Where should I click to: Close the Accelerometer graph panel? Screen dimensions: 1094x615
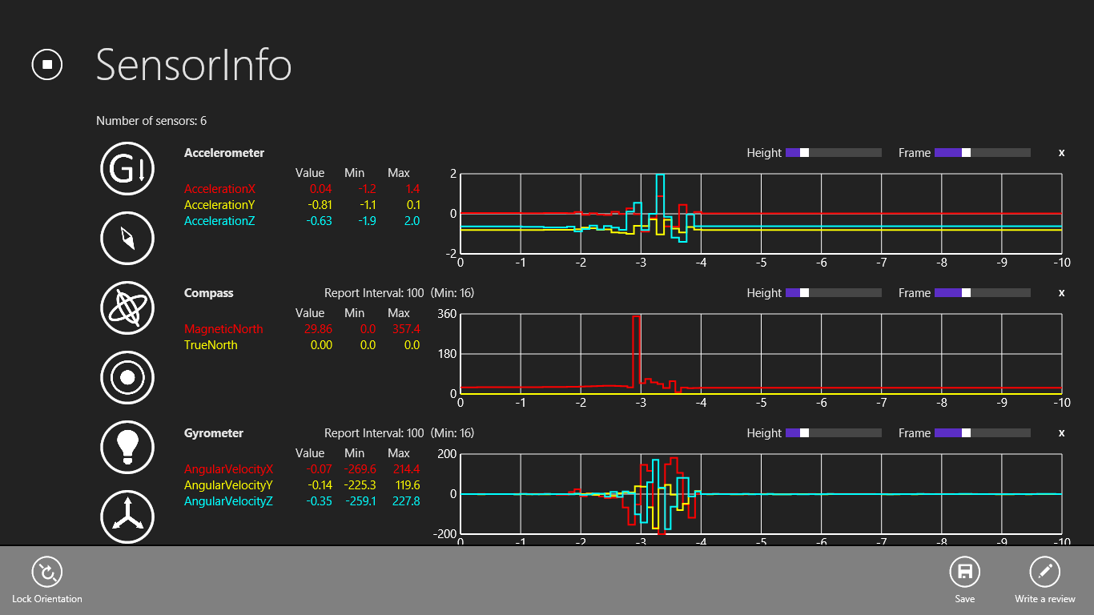[x=1061, y=152]
